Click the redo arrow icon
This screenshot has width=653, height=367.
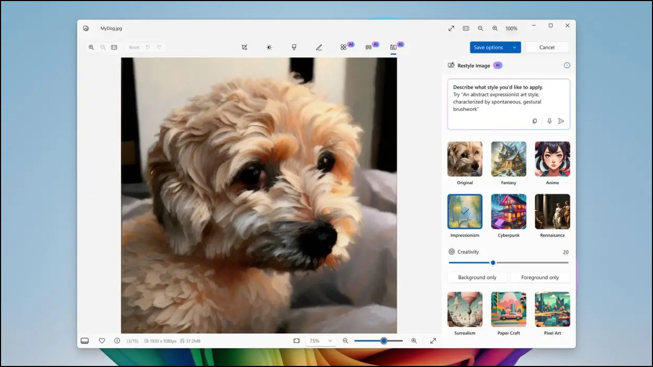pos(159,47)
